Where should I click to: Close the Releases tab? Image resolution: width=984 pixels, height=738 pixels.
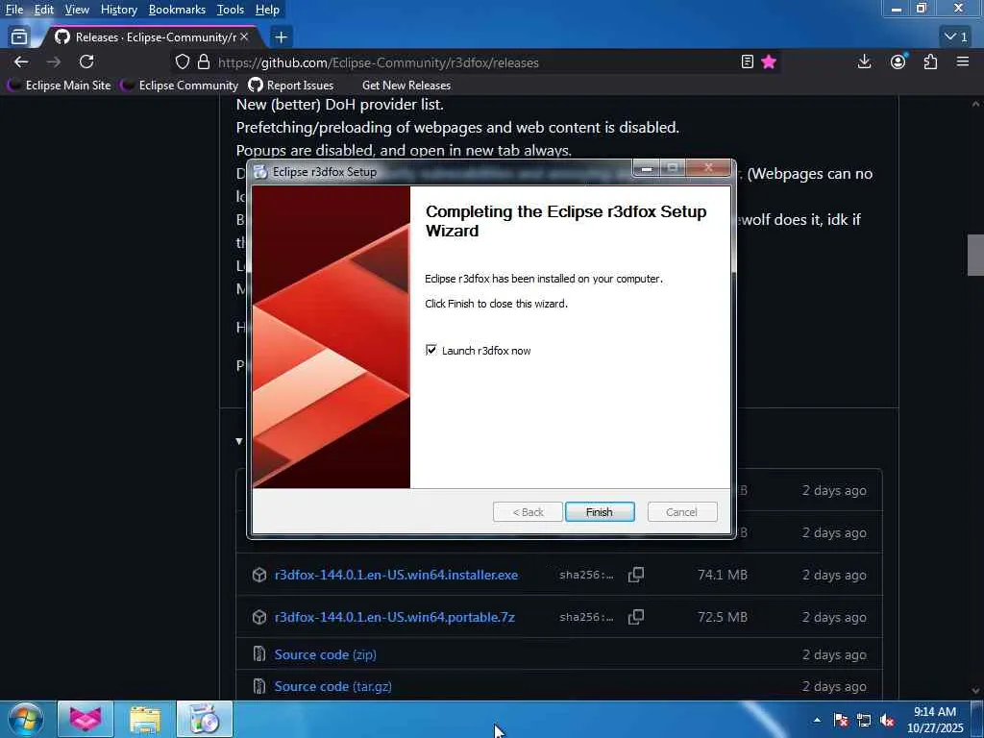click(244, 37)
